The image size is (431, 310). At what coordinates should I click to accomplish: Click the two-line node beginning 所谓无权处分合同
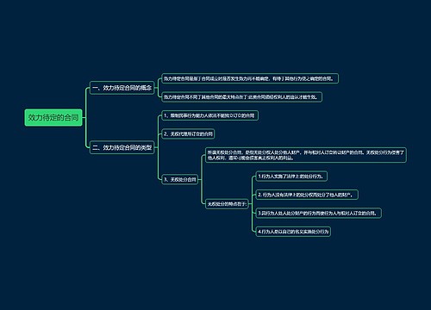[x=306, y=155]
